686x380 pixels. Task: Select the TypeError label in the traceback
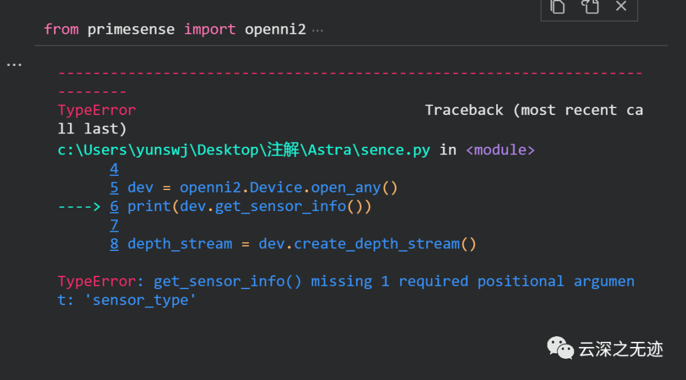pos(96,109)
